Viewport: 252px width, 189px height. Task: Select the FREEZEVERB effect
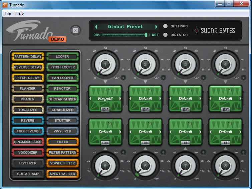[x=28, y=131]
